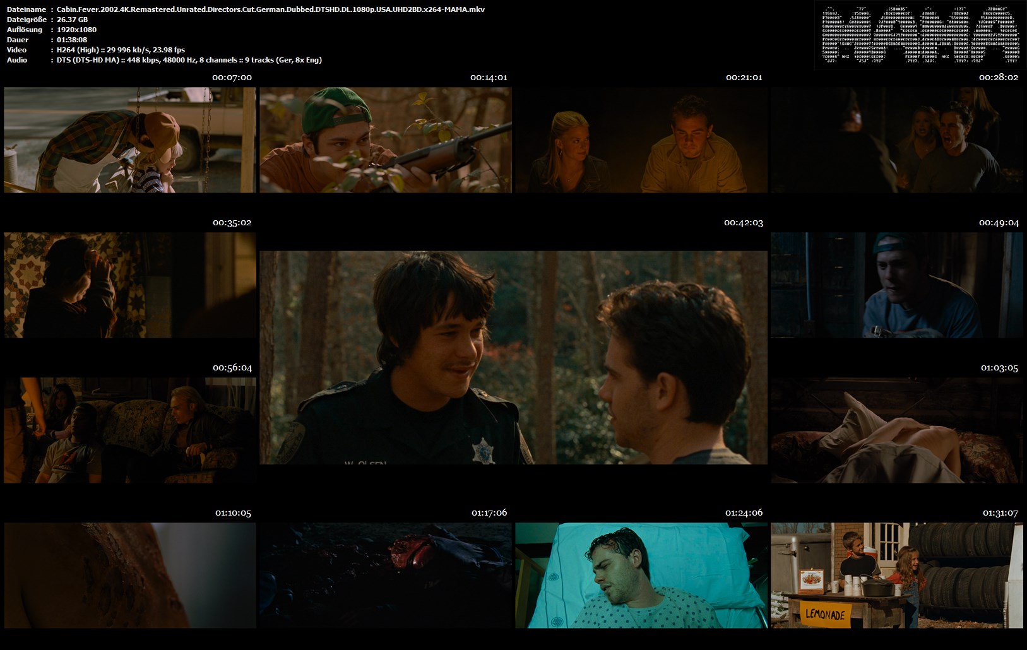Select the 00:35:02 thumbnail with quilt on wall
The image size is (1027, 650).
coord(130,285)
